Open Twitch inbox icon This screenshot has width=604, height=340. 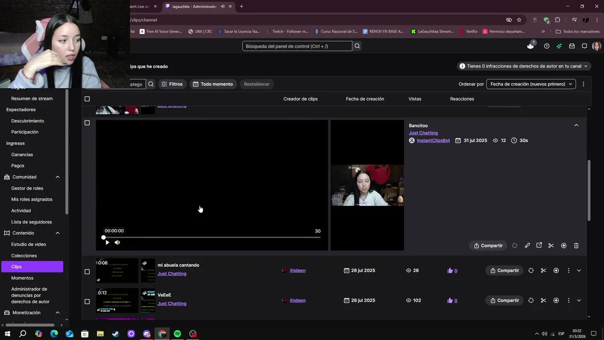572,46
